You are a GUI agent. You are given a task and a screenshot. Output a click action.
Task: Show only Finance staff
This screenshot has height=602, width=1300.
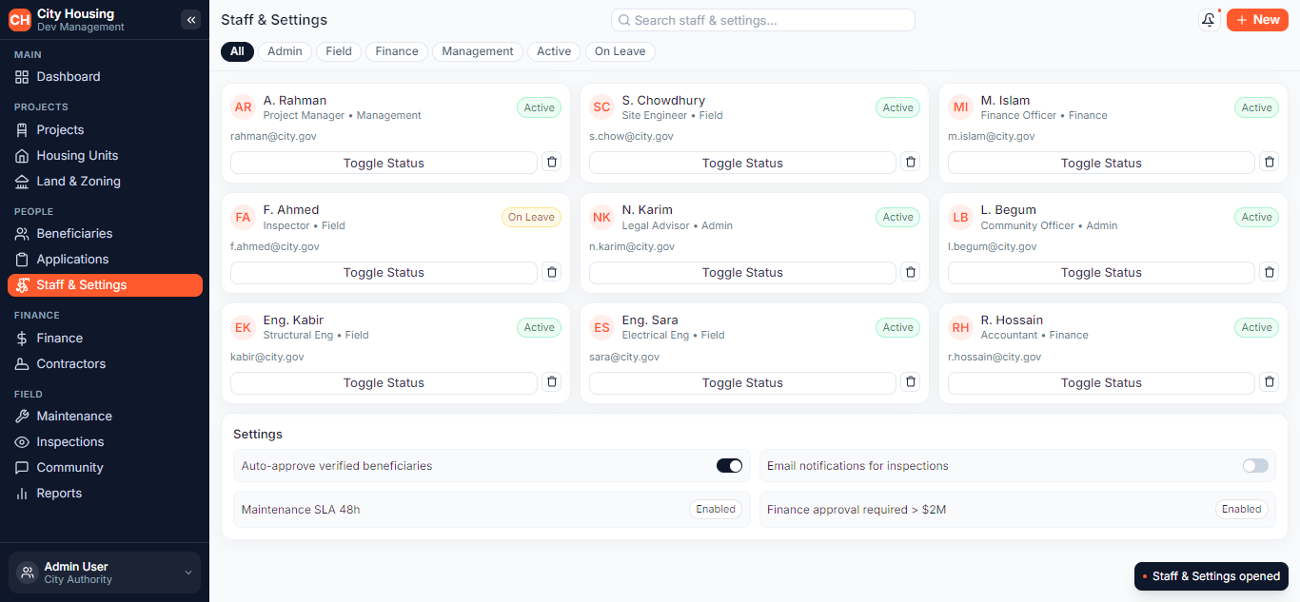tap(397, 51)
